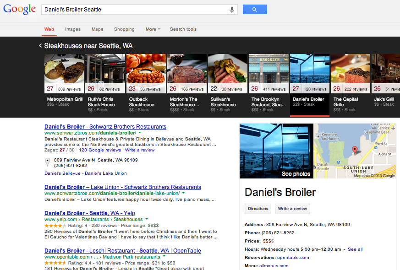Viewport: 400px width, 270px height.
Task: Select Jak's Grill carousel photo
Action: point(386,74)
